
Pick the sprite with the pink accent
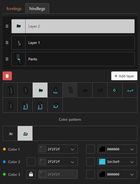(40, 105)
